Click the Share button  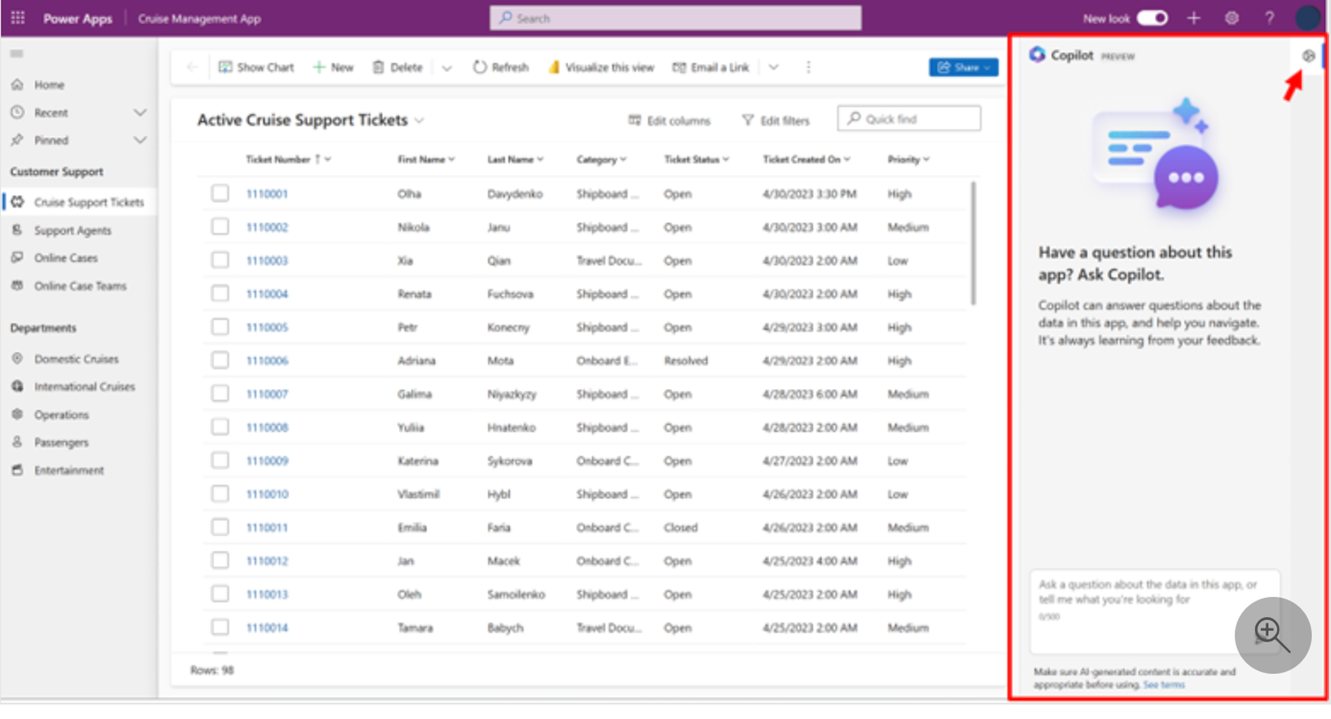[963, 68]
